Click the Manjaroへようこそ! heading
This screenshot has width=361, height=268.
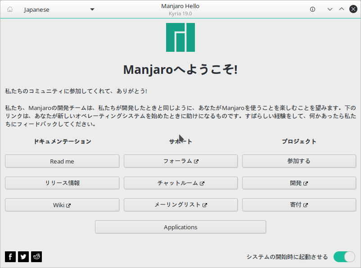(180, 69)
